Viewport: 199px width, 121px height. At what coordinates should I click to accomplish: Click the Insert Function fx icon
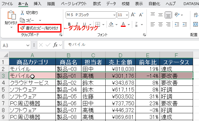point(55,45)
